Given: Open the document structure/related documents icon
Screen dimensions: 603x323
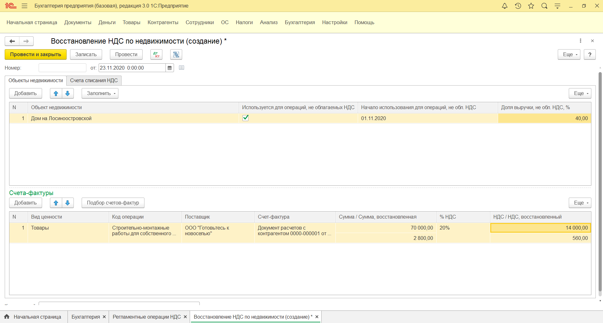Looking at the screenshot, I should (176, 55).
